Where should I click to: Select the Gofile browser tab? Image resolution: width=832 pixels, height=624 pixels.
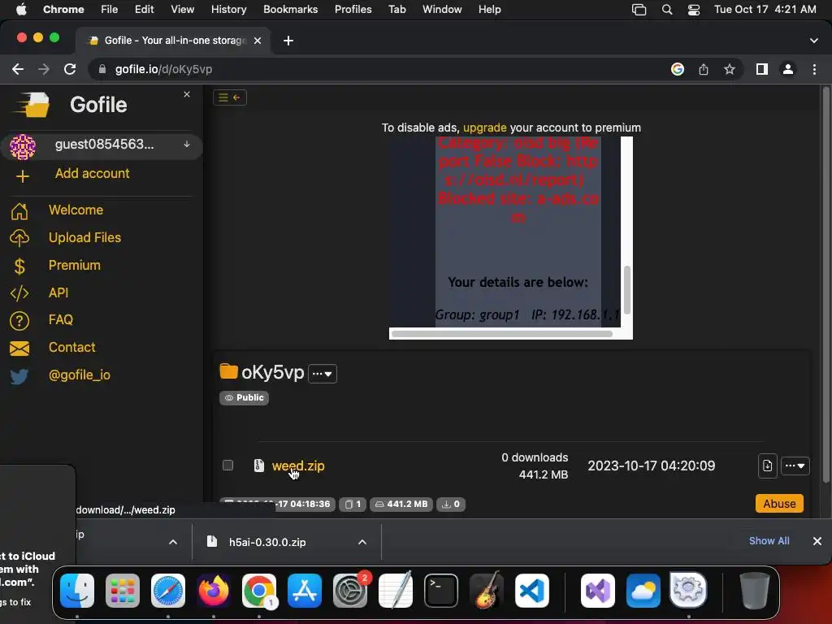coord(174,41)
